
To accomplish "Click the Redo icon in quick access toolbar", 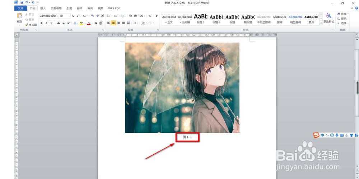I will (x=33, y=3).
